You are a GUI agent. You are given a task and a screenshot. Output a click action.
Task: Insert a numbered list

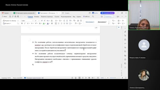click(x=60, y=20)
